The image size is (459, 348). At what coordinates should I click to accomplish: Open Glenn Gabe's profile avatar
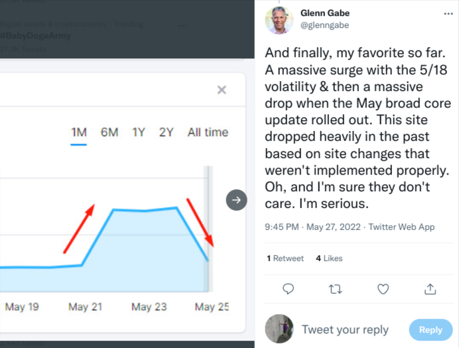coord(279,20)
